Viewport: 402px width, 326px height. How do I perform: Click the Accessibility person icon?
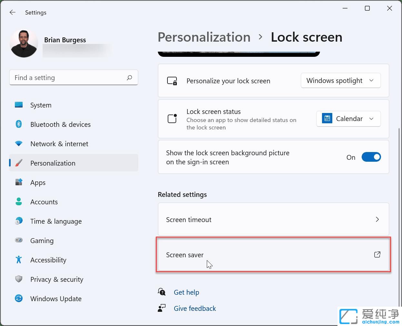tap(19, 260)
